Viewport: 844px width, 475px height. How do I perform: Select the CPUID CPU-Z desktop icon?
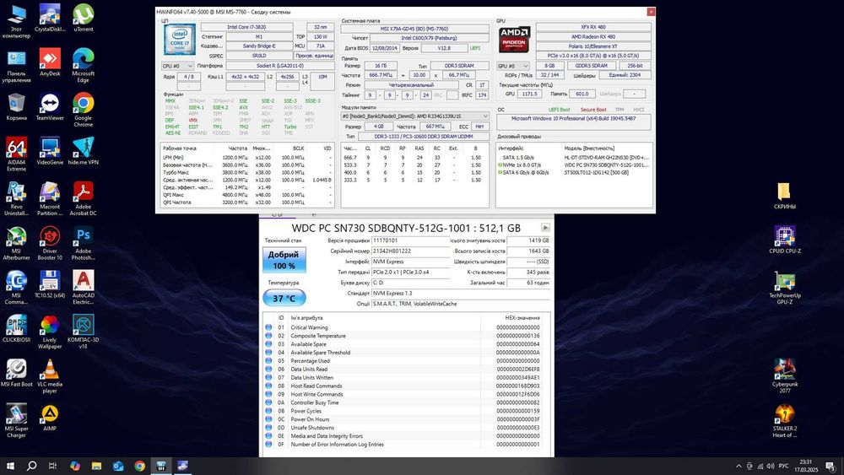click(x=785, y=240)
